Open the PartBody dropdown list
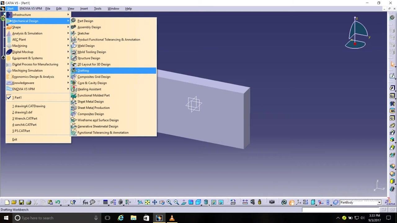The height and width of the screenshot is (223, 397). click(x=379, y=203)
